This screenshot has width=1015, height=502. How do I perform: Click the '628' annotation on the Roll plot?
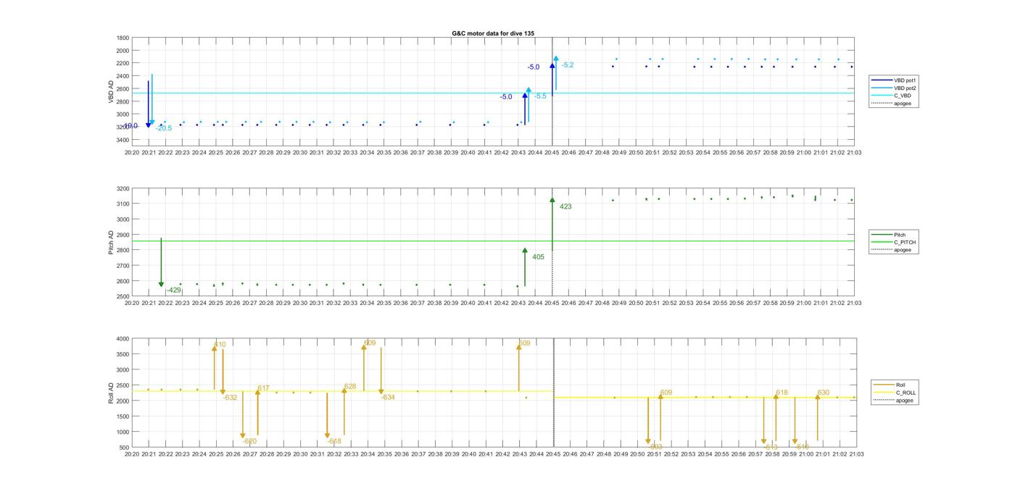pos(350,387)
